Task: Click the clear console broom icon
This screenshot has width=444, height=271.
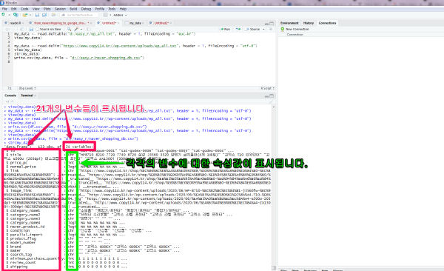Action: click(272, 101)
